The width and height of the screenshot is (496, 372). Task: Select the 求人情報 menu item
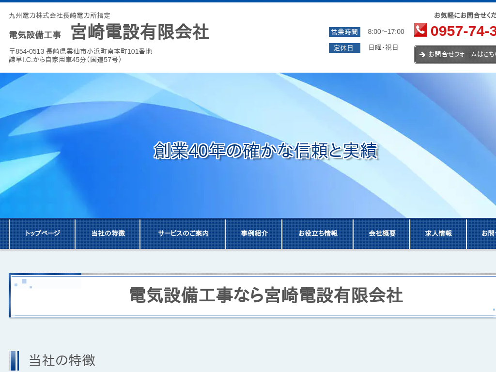[438, 233]
